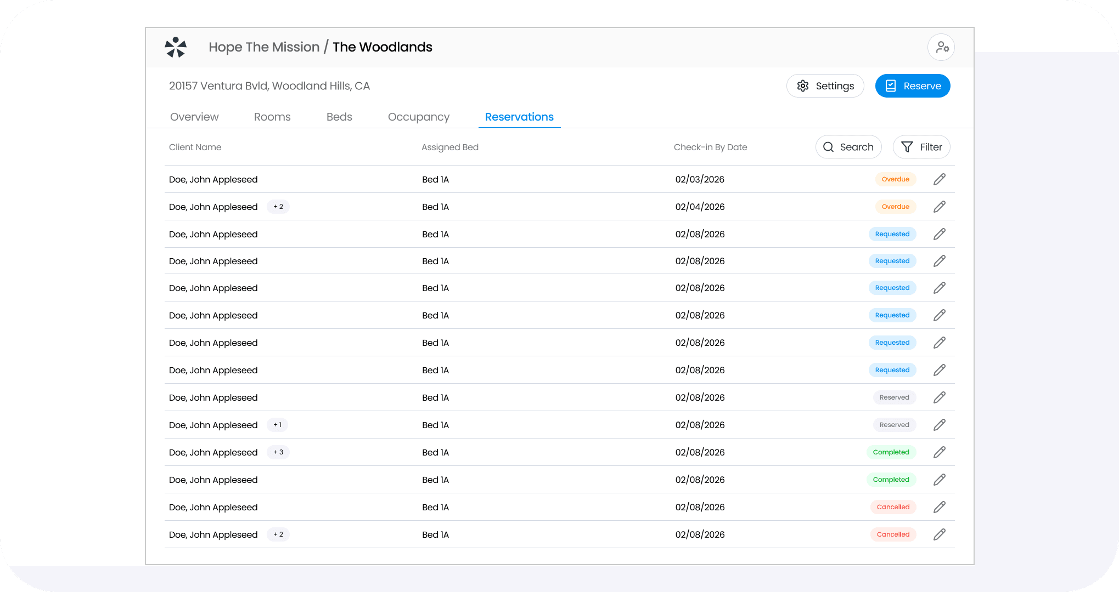The width and height of the screenshot is (1119, 592).
Task: Expand the +3 additional clients badge
Action: [278, 452]
